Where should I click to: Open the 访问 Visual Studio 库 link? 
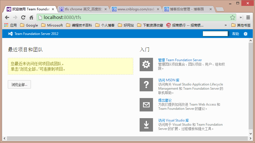tap(173, 120)
